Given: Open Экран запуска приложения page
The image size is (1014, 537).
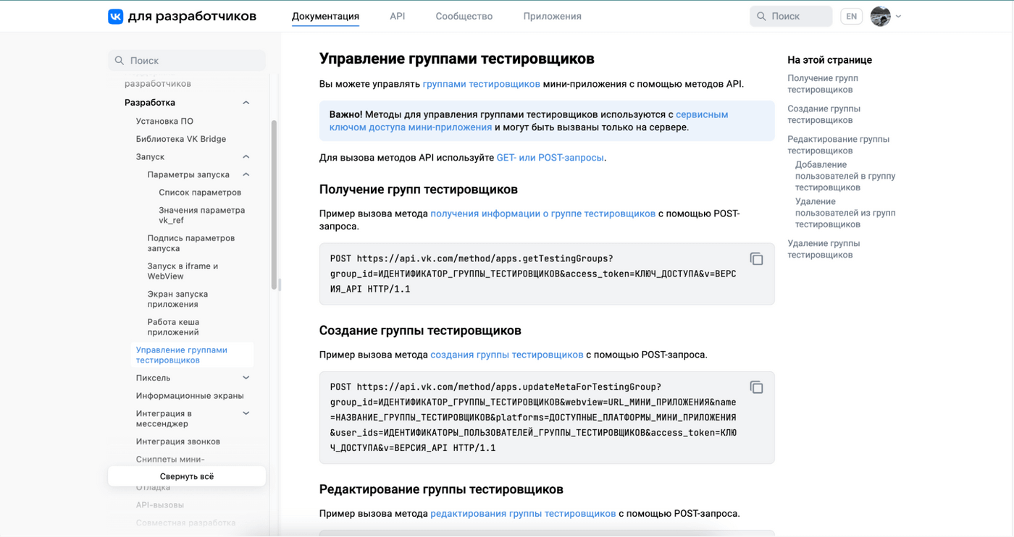Looking at the screenshot, I should (177, 299).
